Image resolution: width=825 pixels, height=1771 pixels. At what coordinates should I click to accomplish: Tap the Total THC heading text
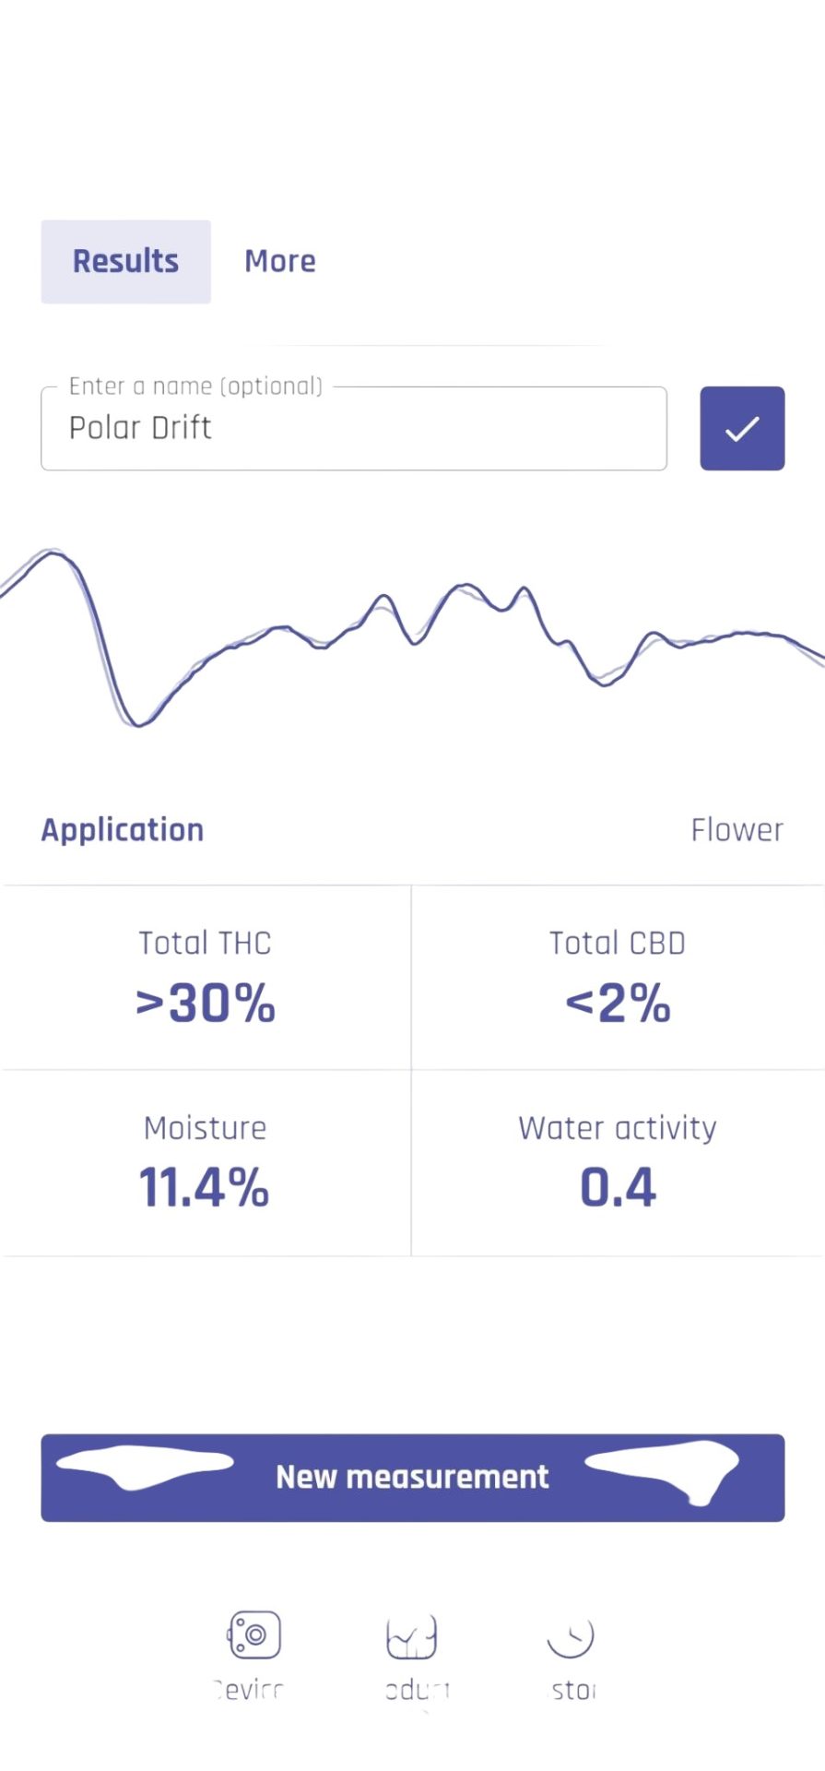[x=206, y=943]
